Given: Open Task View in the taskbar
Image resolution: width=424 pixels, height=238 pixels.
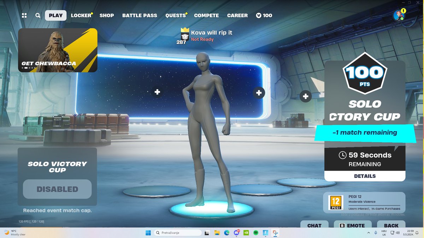Looking at the screenshot, I should 207,233.
